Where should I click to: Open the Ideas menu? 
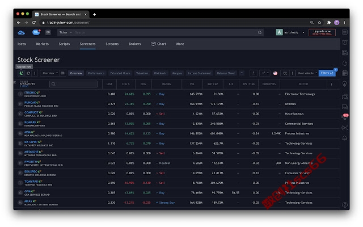[22, 44]
